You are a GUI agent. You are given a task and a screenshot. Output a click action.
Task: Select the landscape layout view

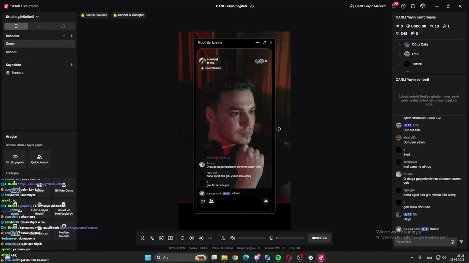[40, 26]
